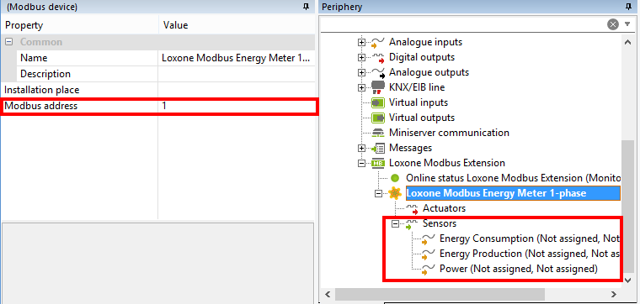Viewport: 640px width, 304px height.
Task: Pin the Periphery panel
Action: pyautogui.click(x=628, y=6)
